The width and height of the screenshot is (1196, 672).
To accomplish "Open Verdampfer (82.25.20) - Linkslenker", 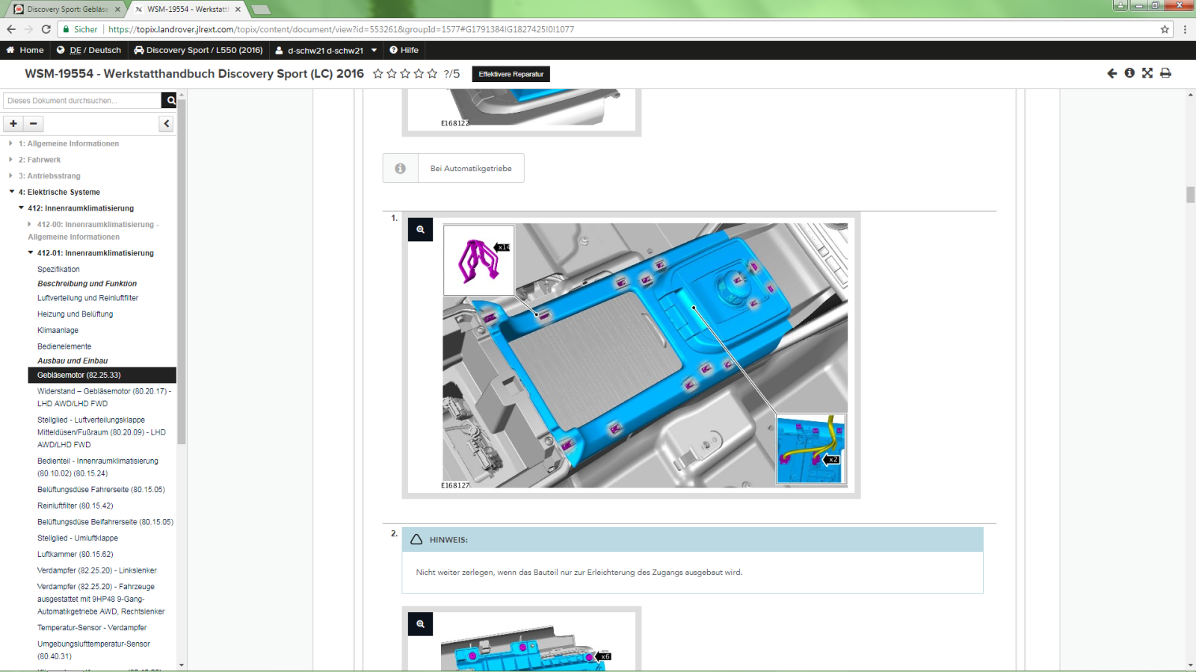I will (97, 570).
